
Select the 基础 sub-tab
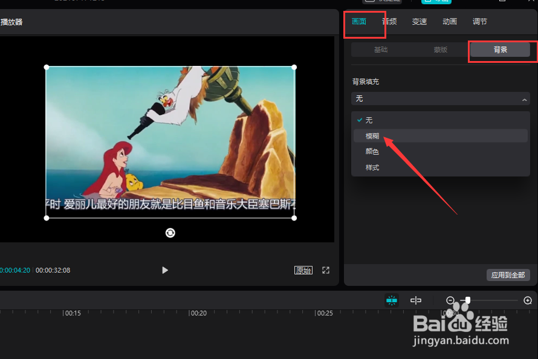(x=381, y=50)
